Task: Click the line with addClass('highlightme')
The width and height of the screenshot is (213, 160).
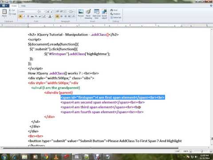Action: 77,54
